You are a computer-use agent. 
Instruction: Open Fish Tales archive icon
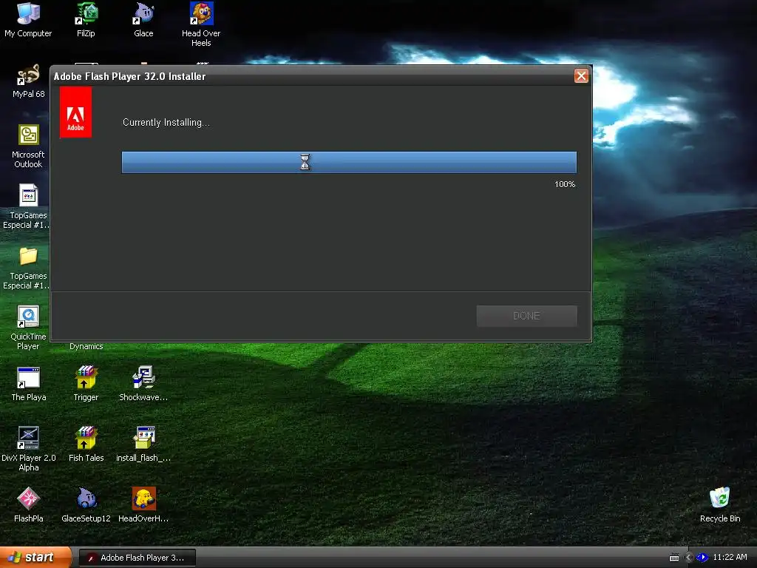coord(86,444)
